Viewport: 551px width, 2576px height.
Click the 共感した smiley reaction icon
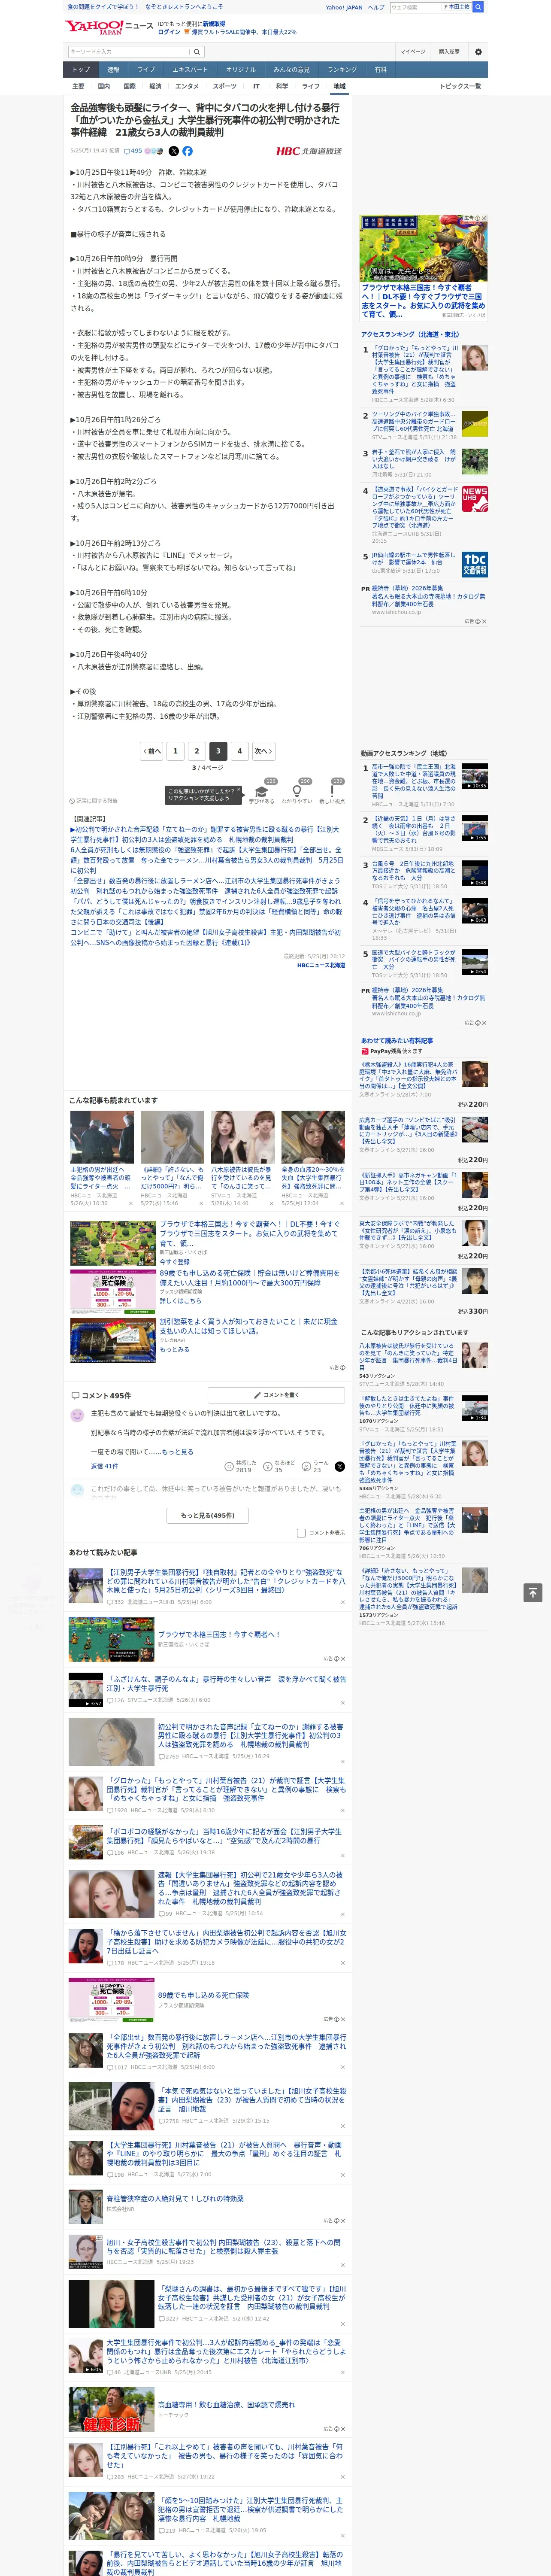(x=229, y=1466)
